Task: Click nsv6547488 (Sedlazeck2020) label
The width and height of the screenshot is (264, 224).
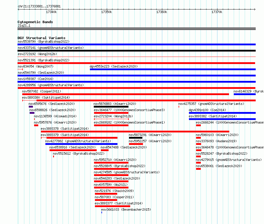Action: pyautogui.click(x=124, y=147)
